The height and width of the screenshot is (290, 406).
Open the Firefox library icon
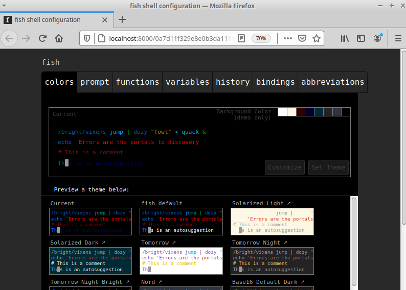coord(345,38)
